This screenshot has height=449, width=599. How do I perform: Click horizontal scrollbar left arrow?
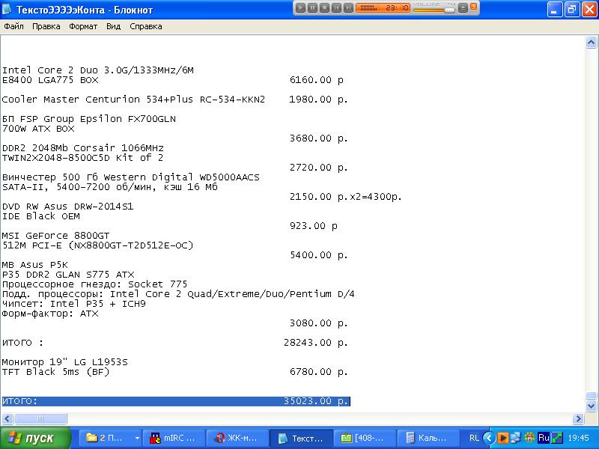pos(7,419)
